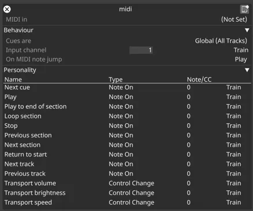Click Train for Previous section
This screenshot has width=253, height=211.
click(233, 135)
